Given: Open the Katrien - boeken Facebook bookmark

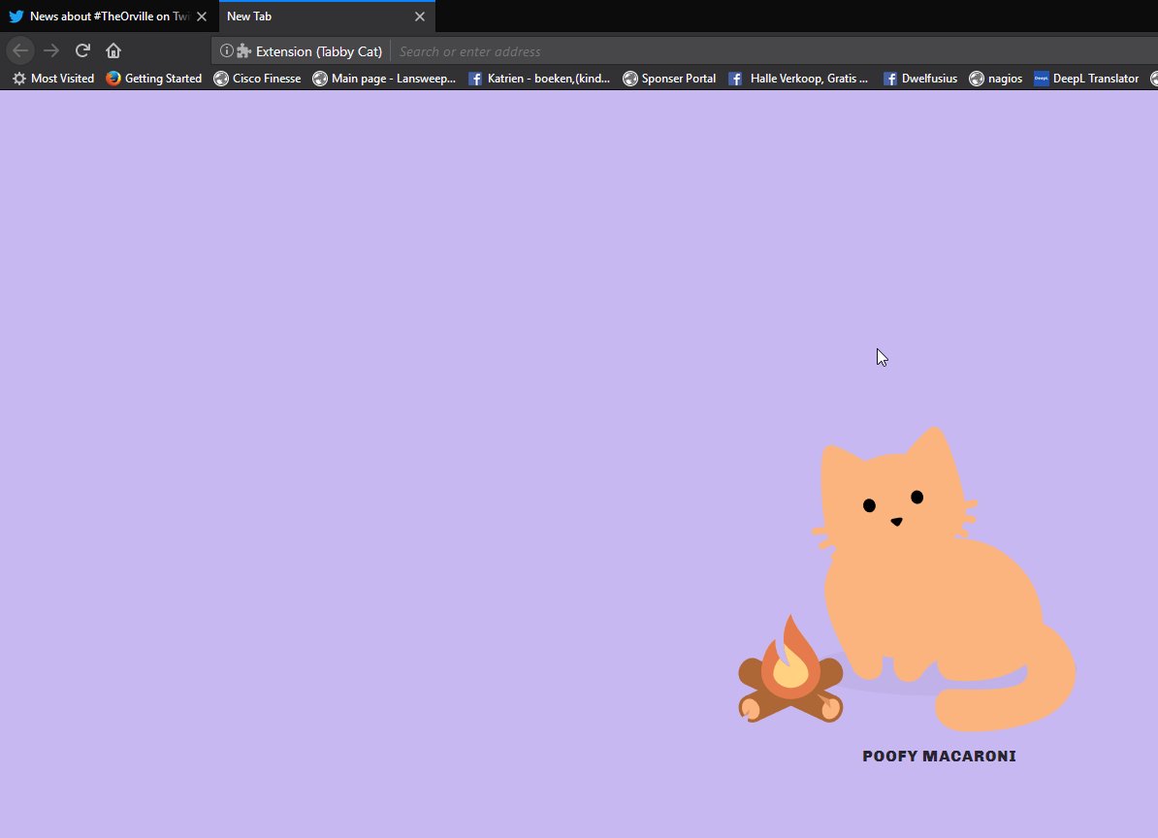Looking at the screenshot, I should coord(539,79).
